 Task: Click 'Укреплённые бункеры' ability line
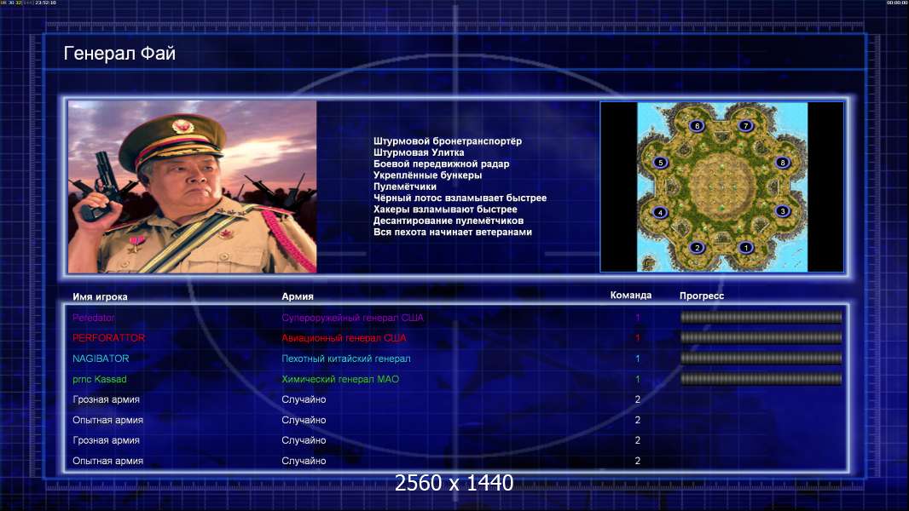pos(427,175)
